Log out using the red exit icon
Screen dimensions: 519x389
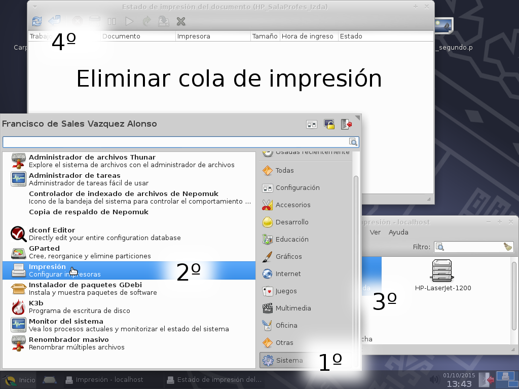pos(347,124)
